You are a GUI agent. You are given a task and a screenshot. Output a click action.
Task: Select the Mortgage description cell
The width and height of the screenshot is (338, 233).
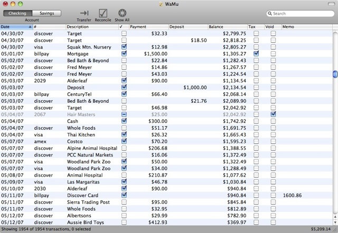click(78, 54)
